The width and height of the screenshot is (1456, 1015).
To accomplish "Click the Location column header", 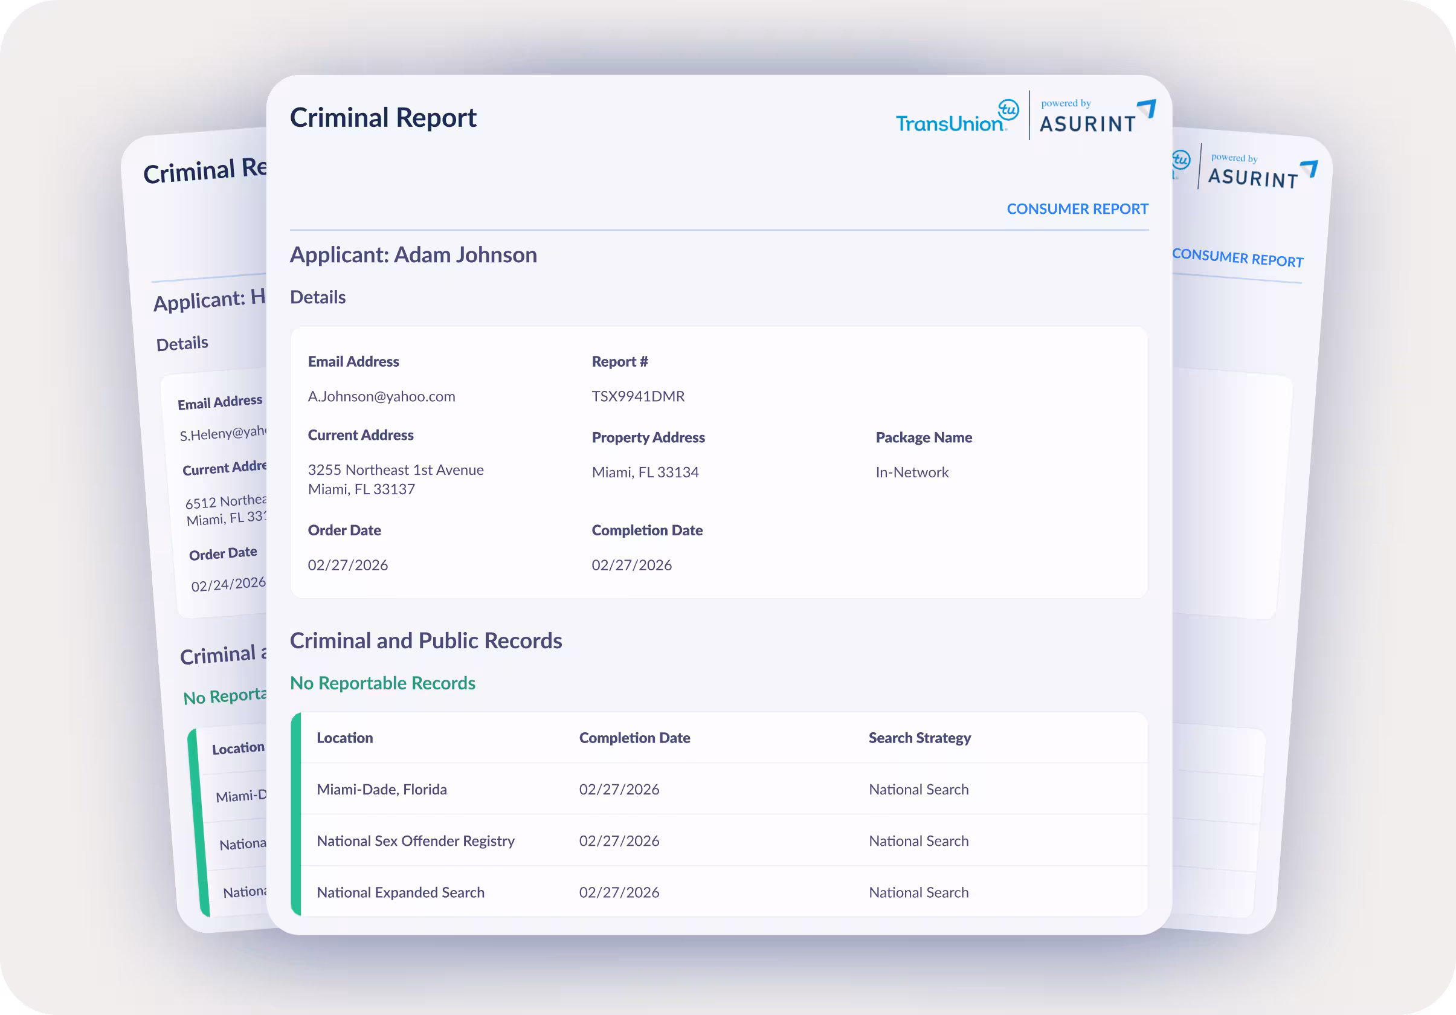I will (x=344, y=738).
